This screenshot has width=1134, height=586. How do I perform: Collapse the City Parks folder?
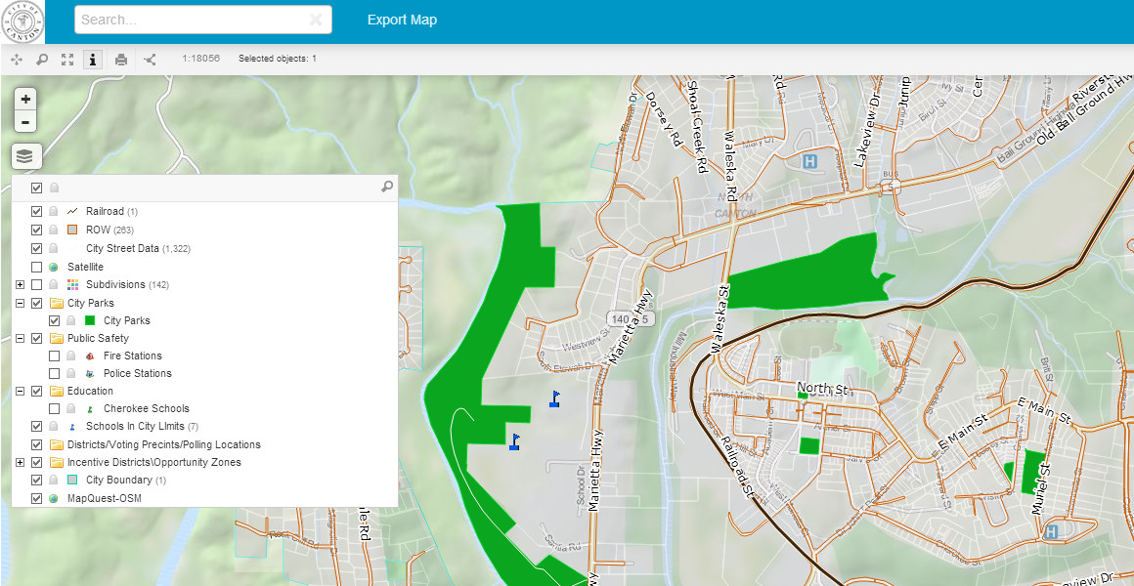tap(21, 302)
